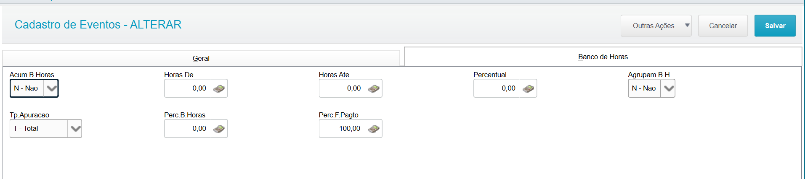Open calculator icon in Perc.B.Horas field
This screenshot has width=805, height=179.
(x=219, y=129)
